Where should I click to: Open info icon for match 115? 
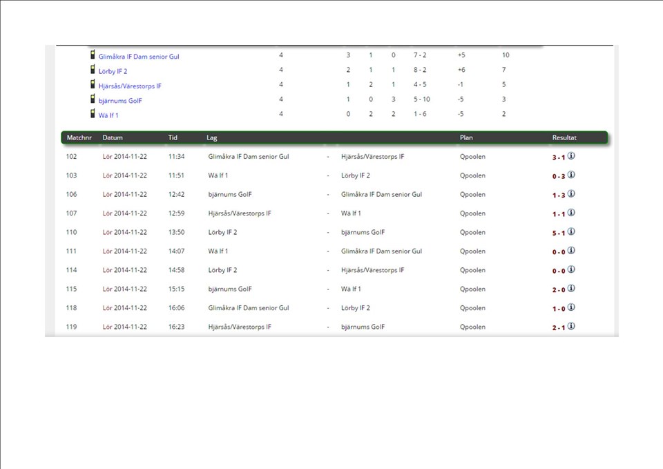coord(571,289)
